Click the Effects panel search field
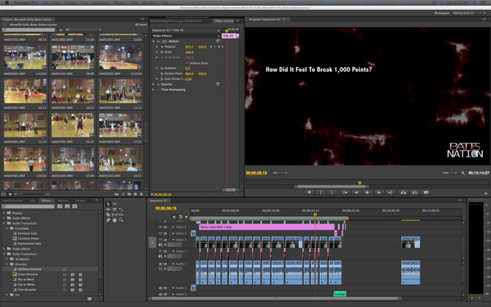The image size is (491, 307). coord(28,206)
